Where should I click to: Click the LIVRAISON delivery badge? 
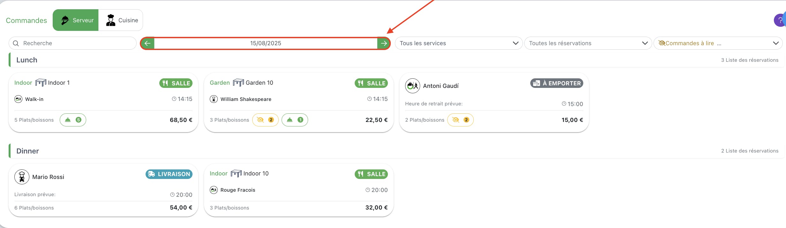169,174
